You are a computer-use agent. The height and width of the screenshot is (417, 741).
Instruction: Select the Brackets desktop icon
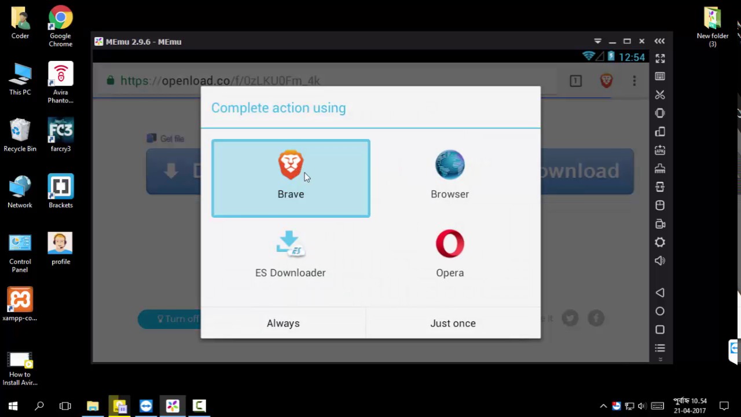[60, 192]
